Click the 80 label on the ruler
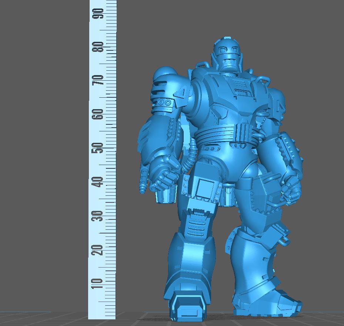This screenshot has width=344, height=326. 99,47
